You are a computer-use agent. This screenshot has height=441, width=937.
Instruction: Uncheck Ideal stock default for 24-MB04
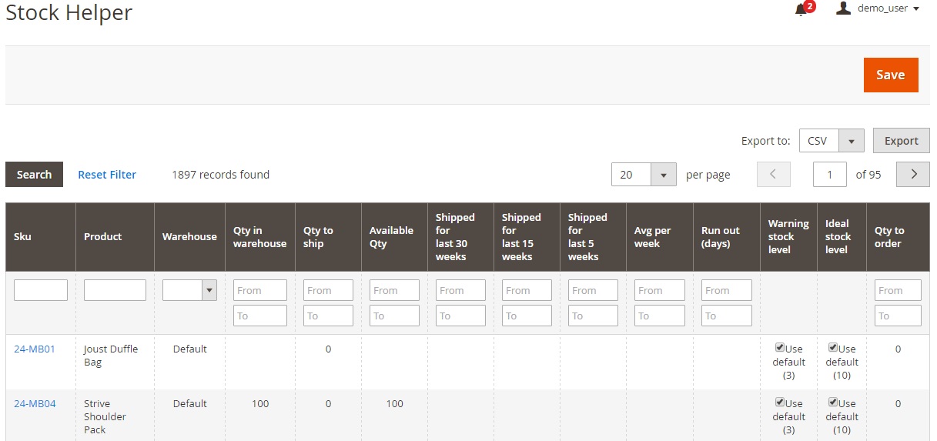coord(833,403)
